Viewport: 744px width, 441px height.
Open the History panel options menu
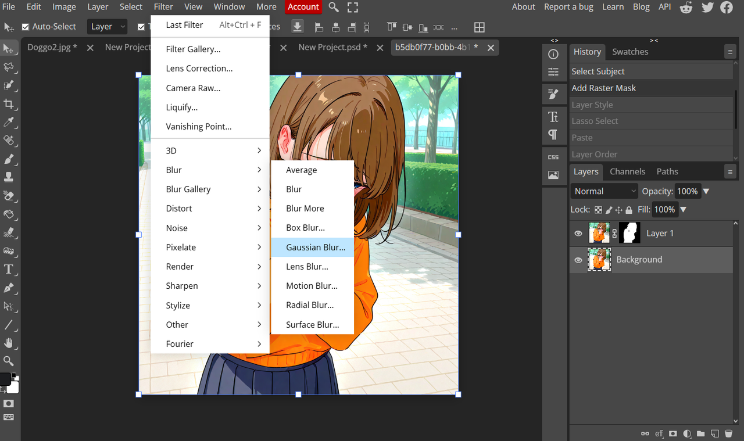click(x=730, y=52)
